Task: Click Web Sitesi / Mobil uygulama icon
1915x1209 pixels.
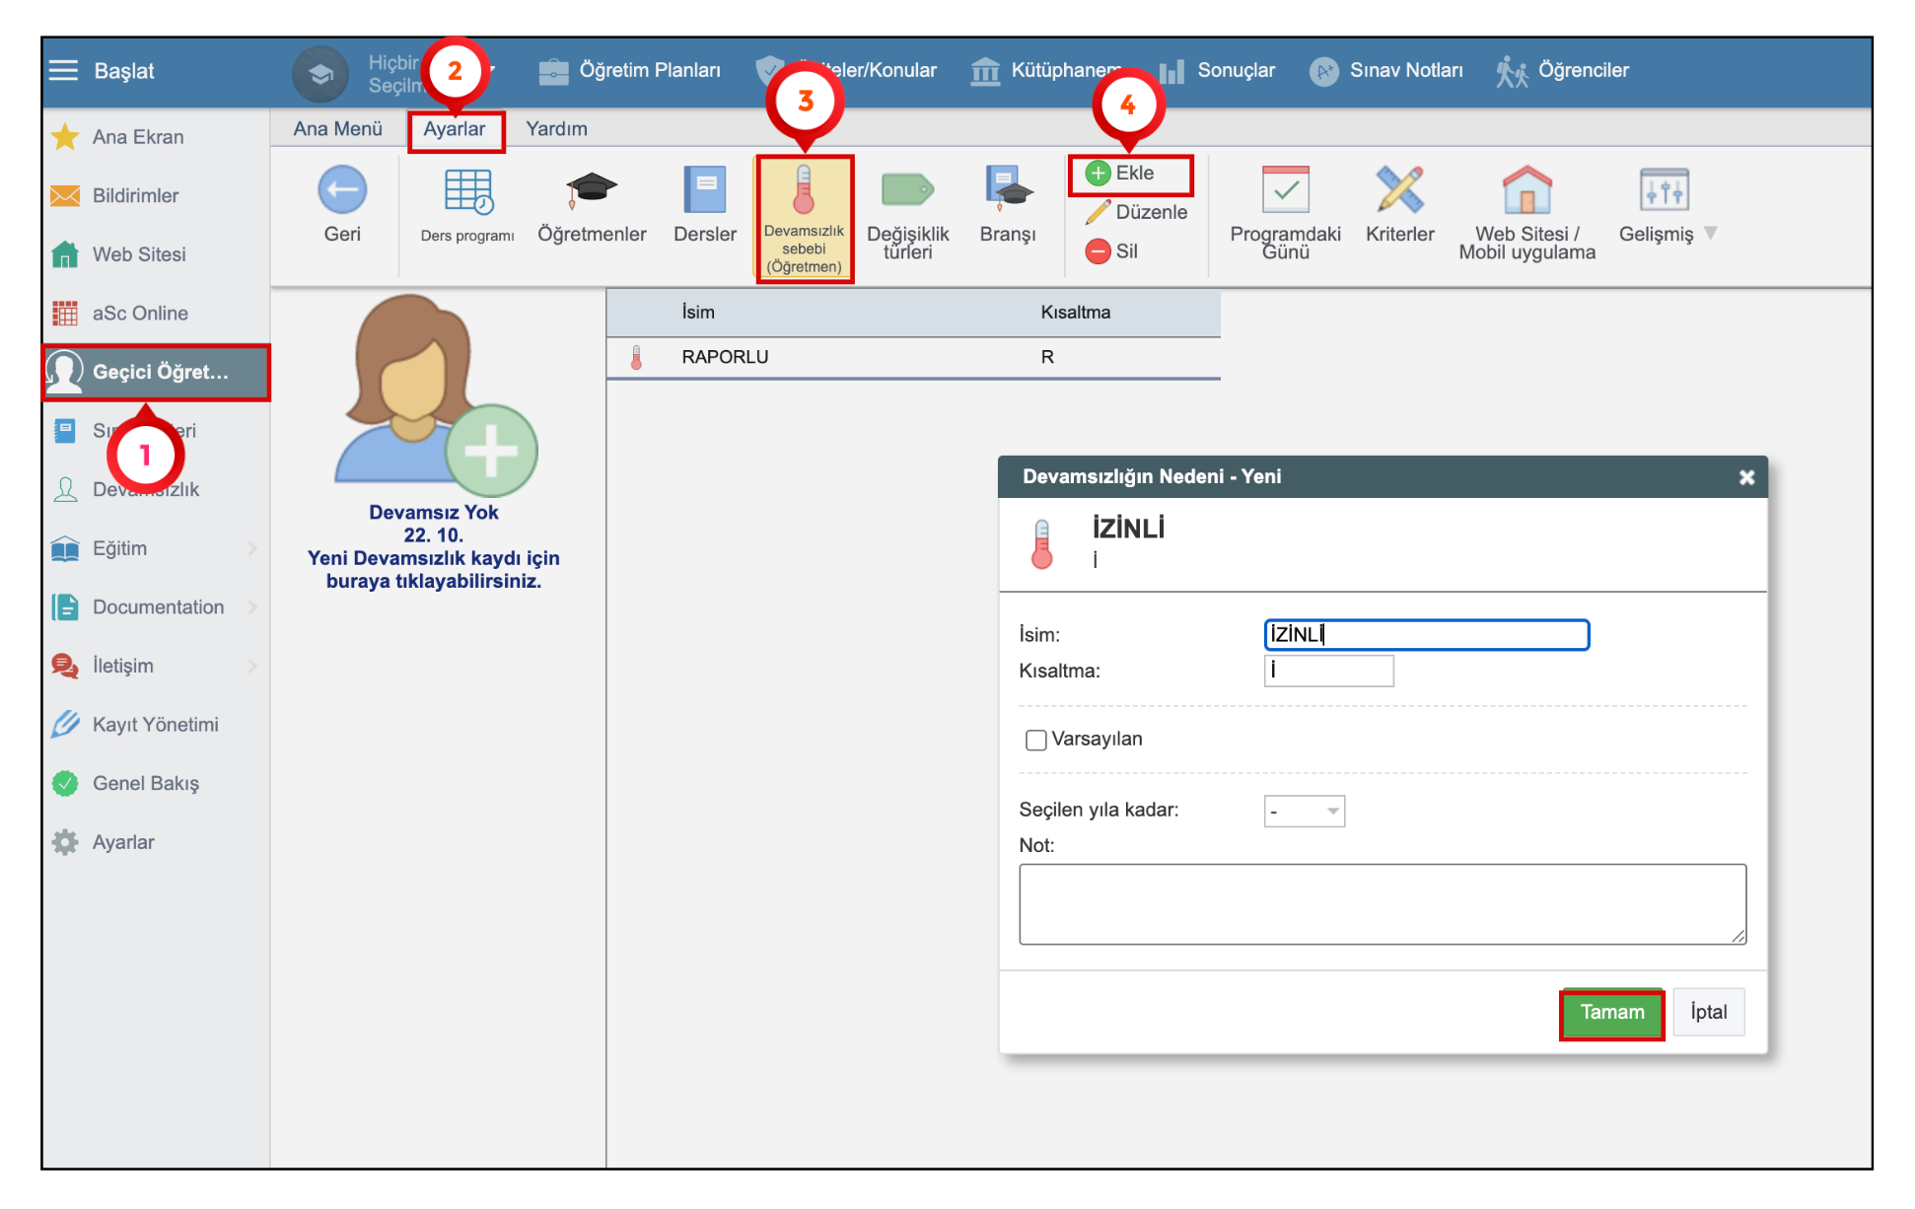Action: [x=1525, y=189]
